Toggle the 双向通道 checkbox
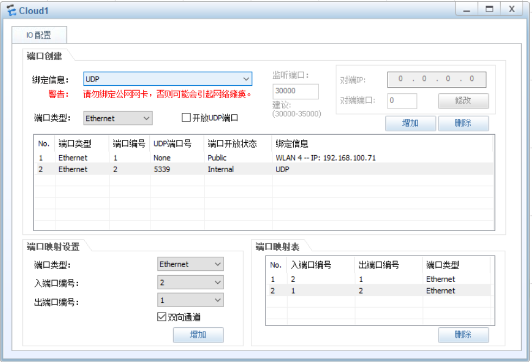Viewport: 532px width, 362px height. (162, 317)
